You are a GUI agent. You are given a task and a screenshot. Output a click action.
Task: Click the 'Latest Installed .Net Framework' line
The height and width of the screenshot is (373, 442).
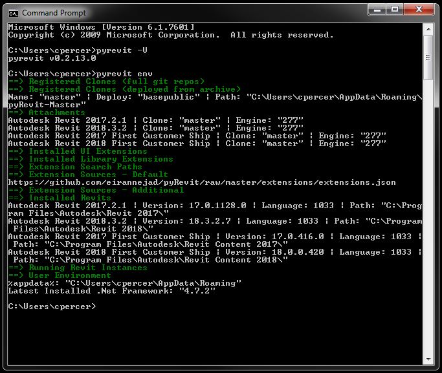111,291
